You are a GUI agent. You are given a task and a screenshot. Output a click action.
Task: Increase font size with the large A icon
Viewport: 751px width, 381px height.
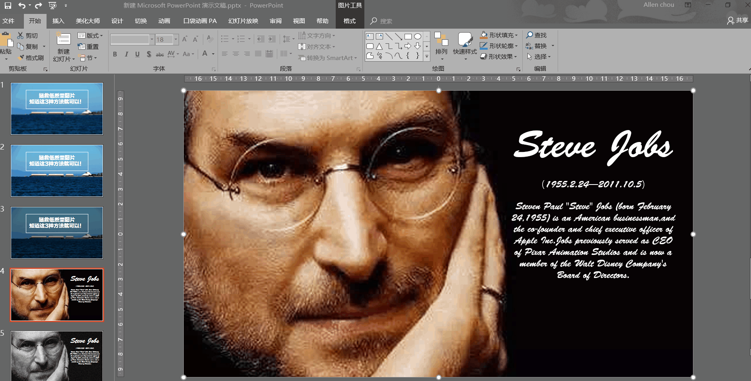(185, 39)
